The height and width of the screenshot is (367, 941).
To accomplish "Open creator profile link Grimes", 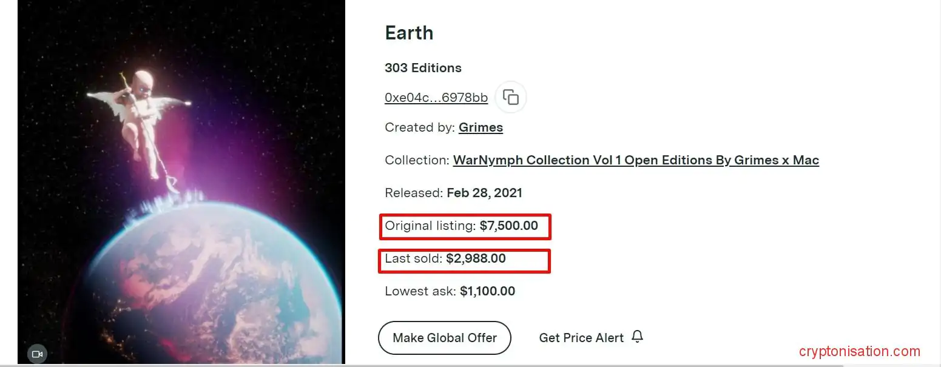I will click(481, 128).
